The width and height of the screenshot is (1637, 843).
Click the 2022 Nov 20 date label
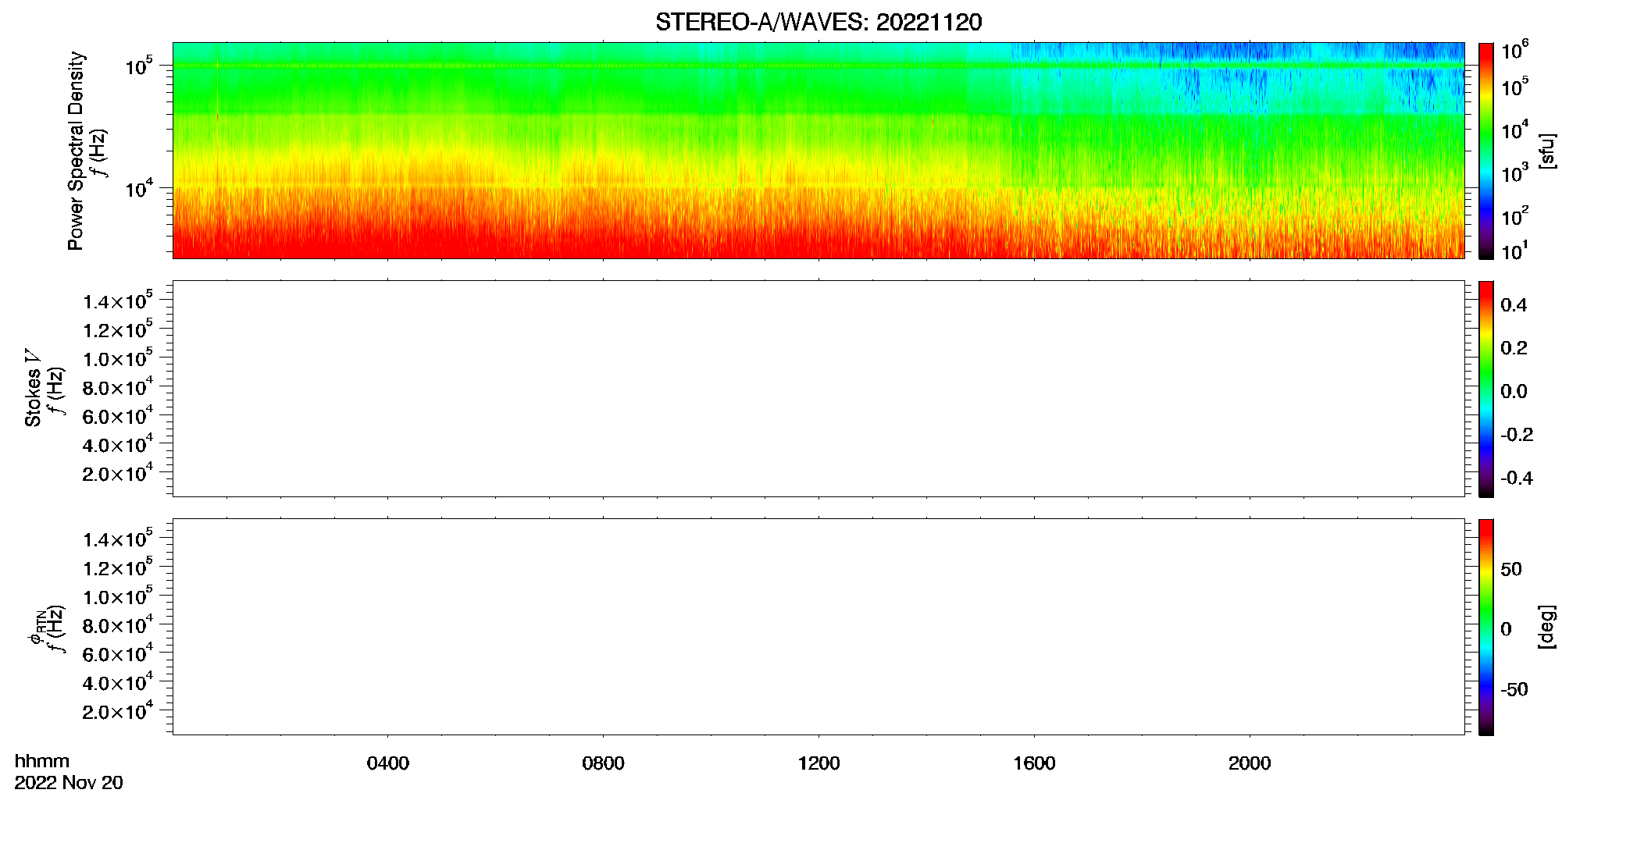tap(69, 783)
